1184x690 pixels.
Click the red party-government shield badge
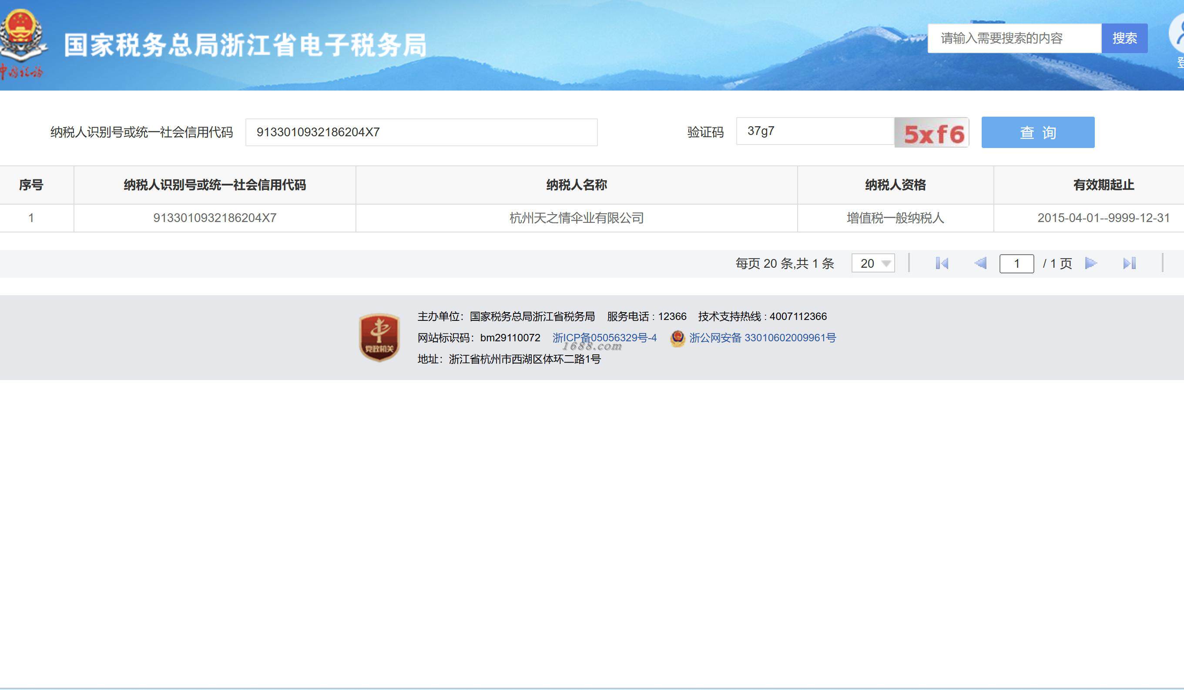click(379, 337)
